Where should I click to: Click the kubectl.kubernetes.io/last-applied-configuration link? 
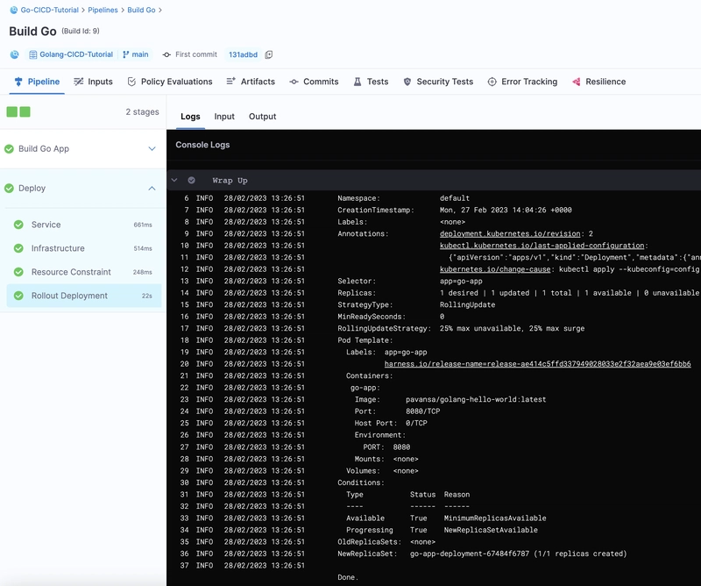pyautogui.click(x=542, y=246)
